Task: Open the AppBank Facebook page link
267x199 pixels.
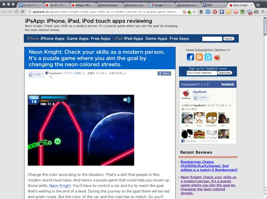Action: 199,92
